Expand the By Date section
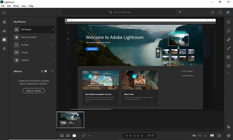The image size is (233, 140). tap(53, 45)
